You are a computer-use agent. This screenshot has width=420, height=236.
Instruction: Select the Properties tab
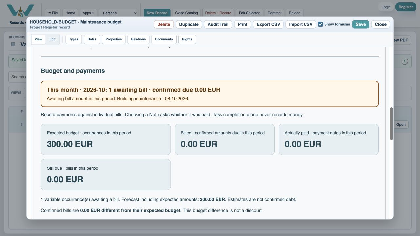point(114,39)
